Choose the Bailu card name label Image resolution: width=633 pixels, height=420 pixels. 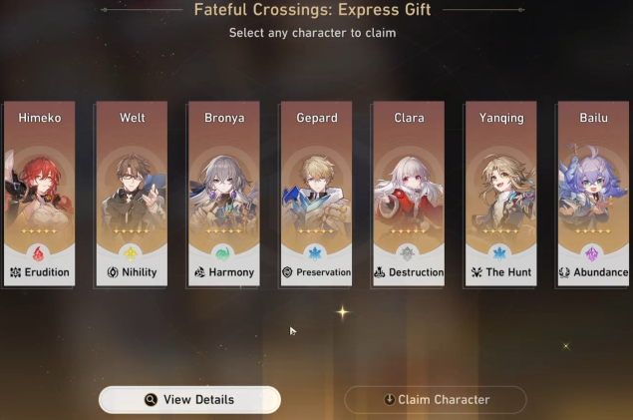point(593,118)
